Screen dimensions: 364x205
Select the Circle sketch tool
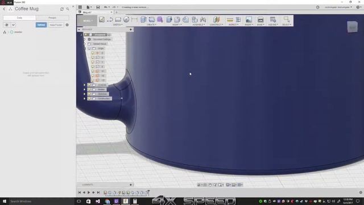click(126, 19)
